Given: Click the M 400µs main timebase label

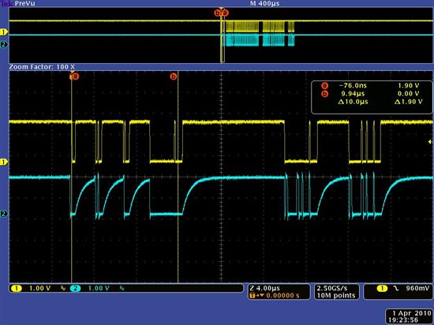Looking at the screenshot, I should pyautogui.click(x=264, y=4).
